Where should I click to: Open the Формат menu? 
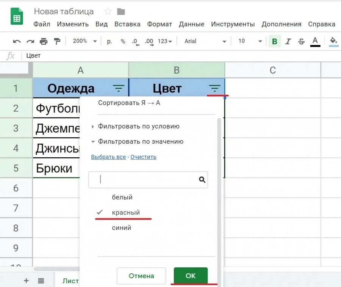(x=160, y=24)
